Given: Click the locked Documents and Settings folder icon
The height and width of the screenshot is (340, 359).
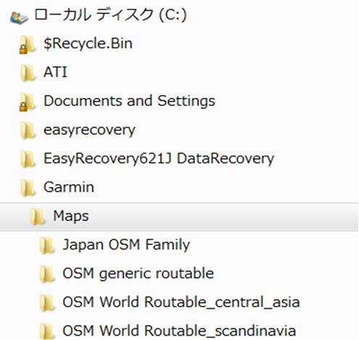Looking at the screenshot, I should [x=28, y=102].
